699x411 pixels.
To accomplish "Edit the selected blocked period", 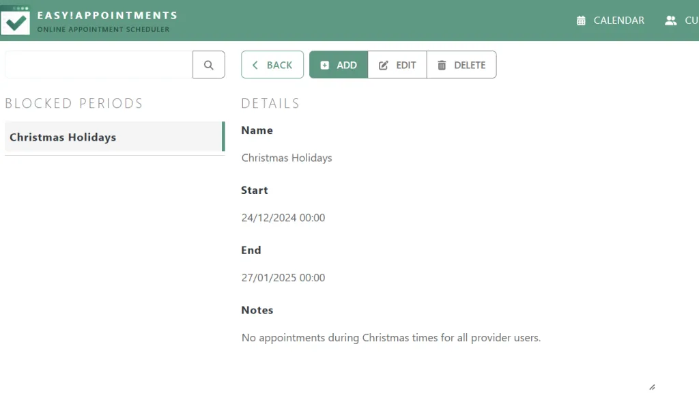I will tap(397, 65).
